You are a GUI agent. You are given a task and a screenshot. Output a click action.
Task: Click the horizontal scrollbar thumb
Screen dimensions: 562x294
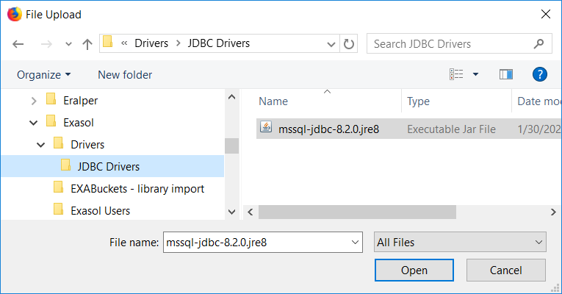[x=357, y=212]
